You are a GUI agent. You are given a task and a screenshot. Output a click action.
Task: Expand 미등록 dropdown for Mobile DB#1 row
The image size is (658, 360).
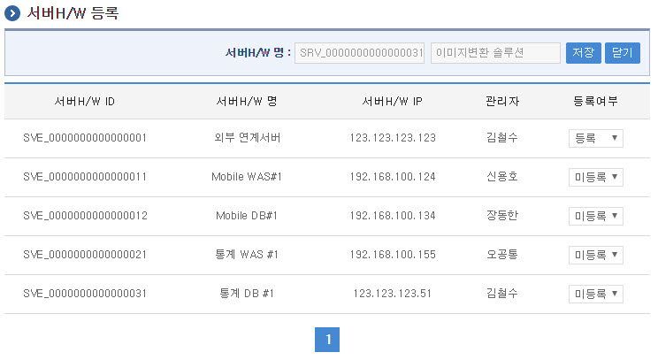click(x=595, y=216)
